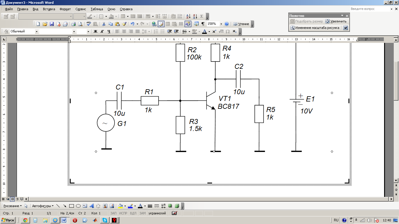Open the Справка menu
399x224 pixels.
[x=126, y=9]
